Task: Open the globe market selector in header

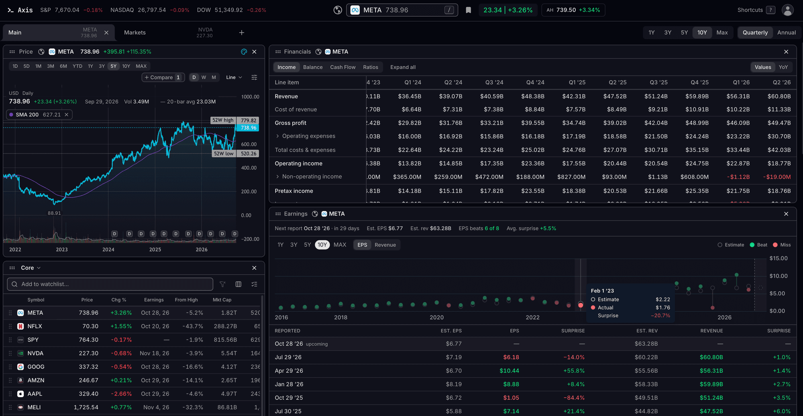Action: click(x=338, y=10)
